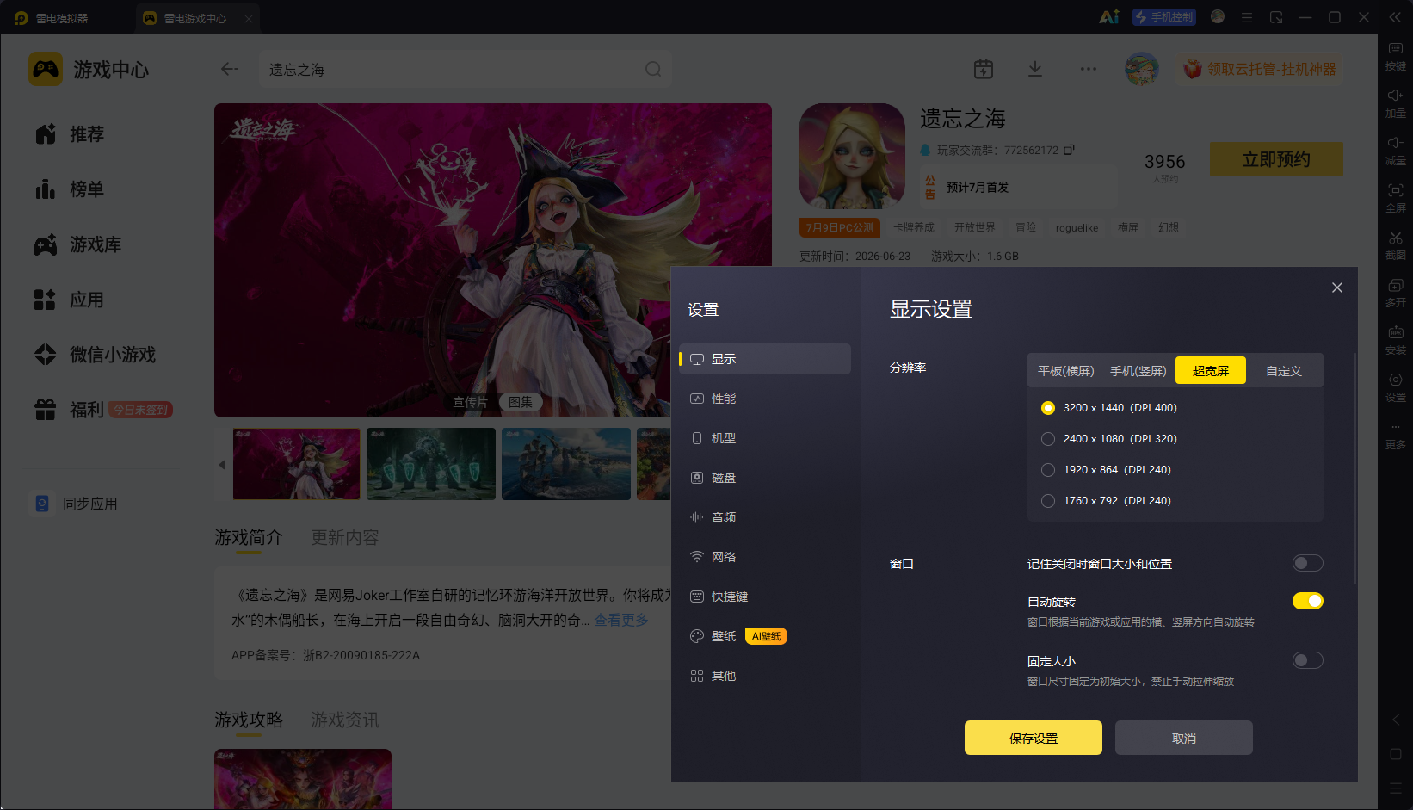Select 1920 x 864 resolution option

coord(1106,470)
